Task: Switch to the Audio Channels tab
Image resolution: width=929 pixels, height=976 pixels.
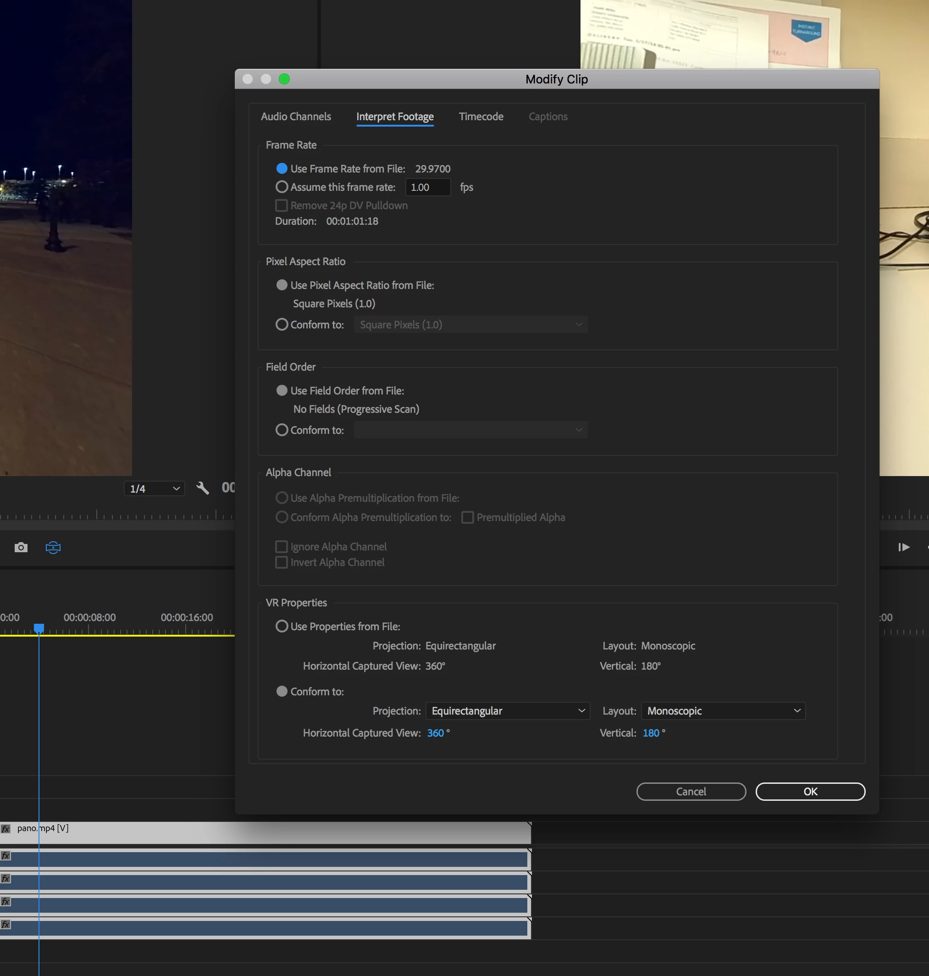Action: point(296,116)
